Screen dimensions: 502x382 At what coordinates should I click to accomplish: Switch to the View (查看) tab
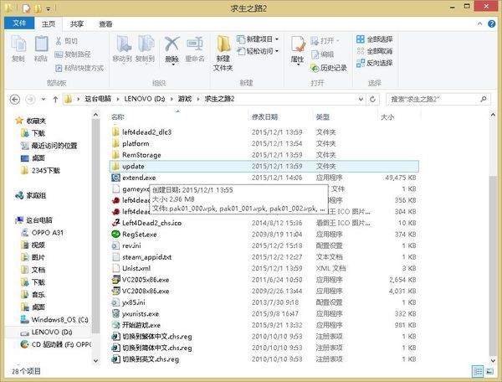pyautogui.click(x=105, y=24)
